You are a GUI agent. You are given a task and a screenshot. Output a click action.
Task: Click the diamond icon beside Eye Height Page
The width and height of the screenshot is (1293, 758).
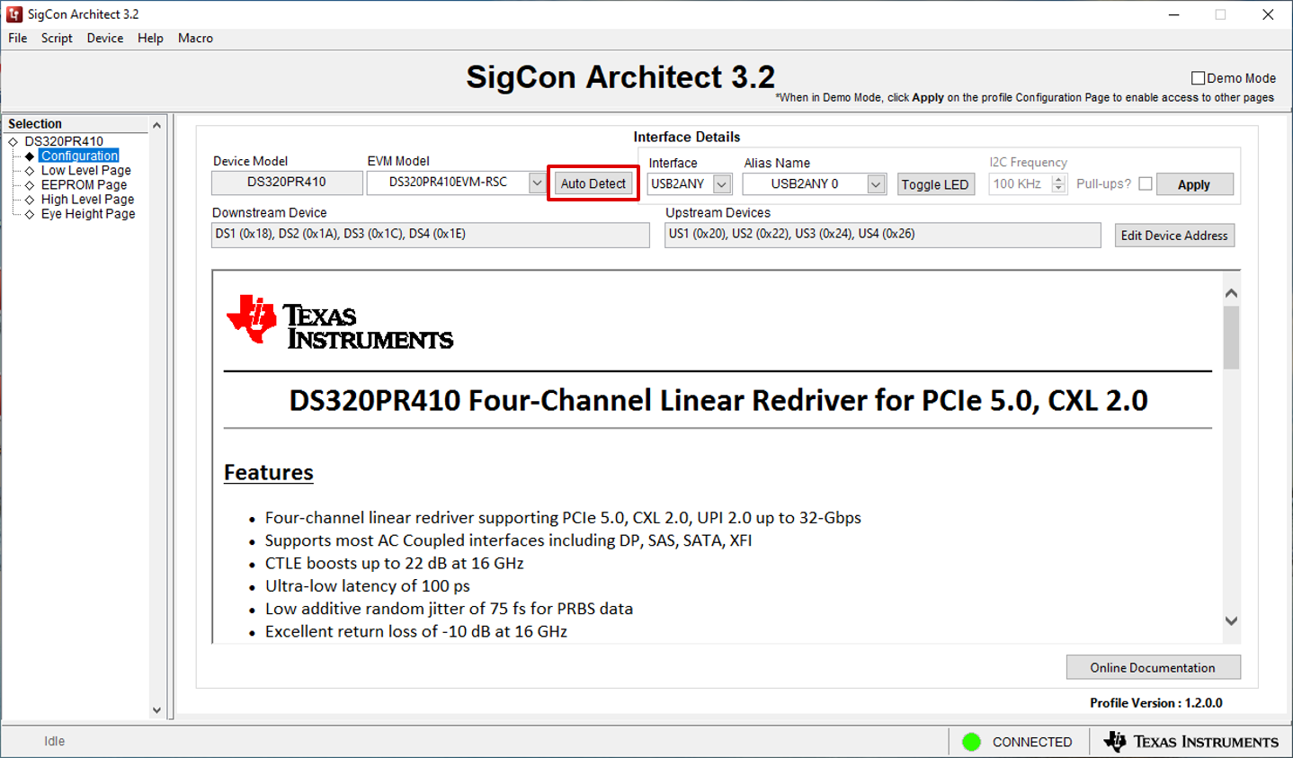click(30, 215)
